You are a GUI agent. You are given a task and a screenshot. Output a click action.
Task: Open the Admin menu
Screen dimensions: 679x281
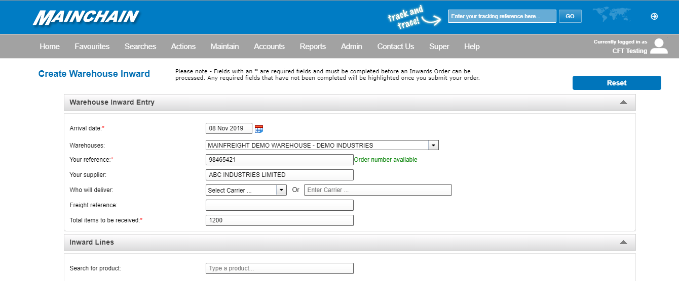(x=352, y=46)
